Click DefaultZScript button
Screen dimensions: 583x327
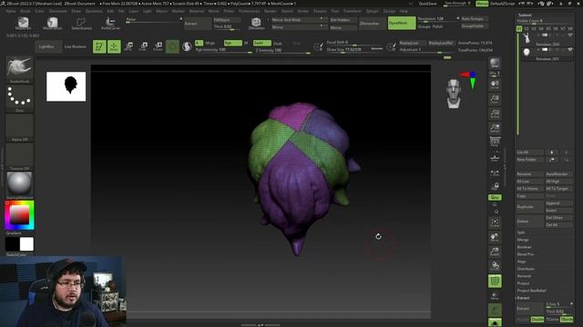502,4
